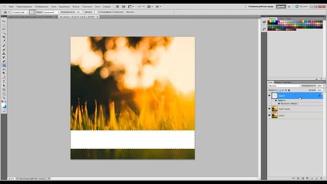Toggle visibility of Эффекты on Слой 2
This screenshot has height=184, width=327.
276,100
